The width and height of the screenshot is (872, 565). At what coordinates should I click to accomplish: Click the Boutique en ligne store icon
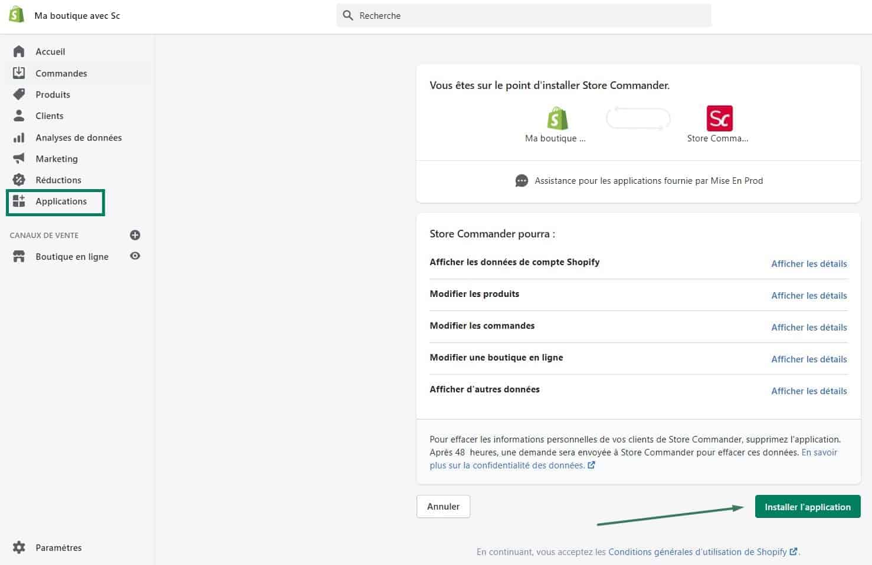click(19, 256)
